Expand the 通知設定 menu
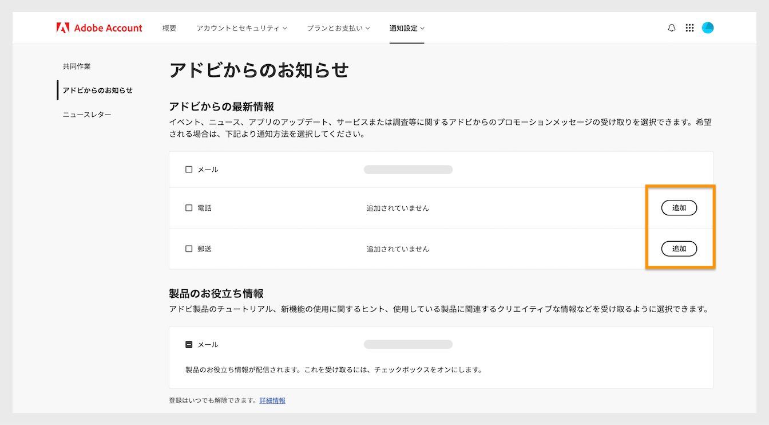The width and height of the screenshot is (769, 425). [x=407, y=28]
